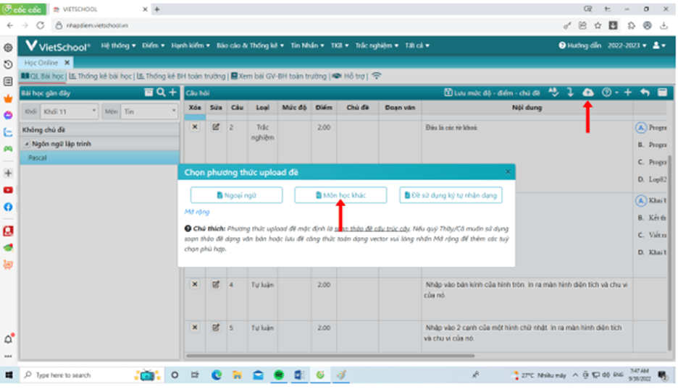
Task: Click the Môn học khác upload button
Action: pyautogui.click(x=341, y=195)
